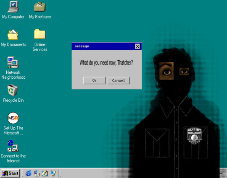Click the 'My Computer' icon label
The width and height of the screenshot is (227, 178).
(x=13, y=17)
